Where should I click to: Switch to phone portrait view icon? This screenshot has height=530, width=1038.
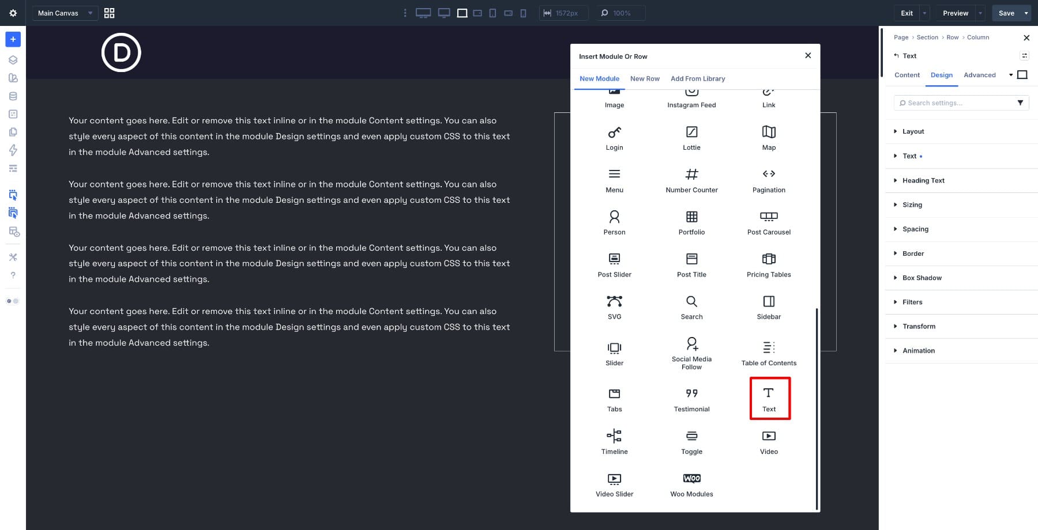(523, 13)
